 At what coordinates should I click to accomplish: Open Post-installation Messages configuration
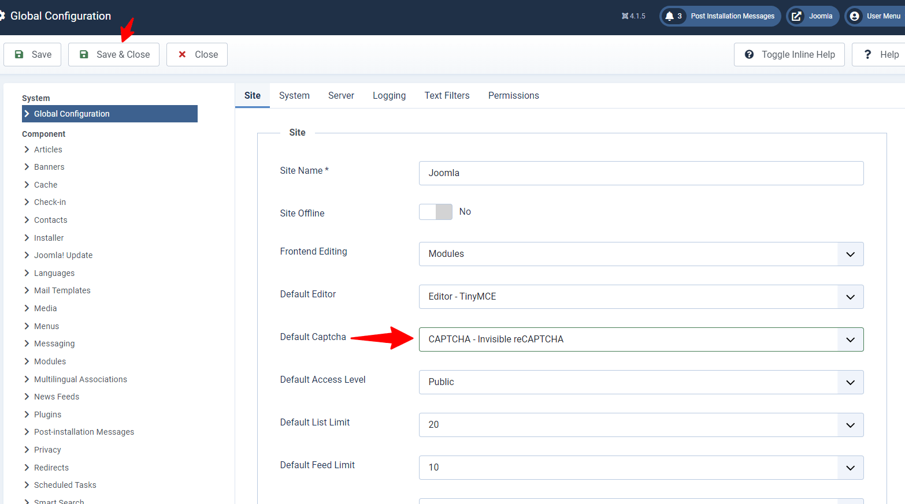pos(84,432)
